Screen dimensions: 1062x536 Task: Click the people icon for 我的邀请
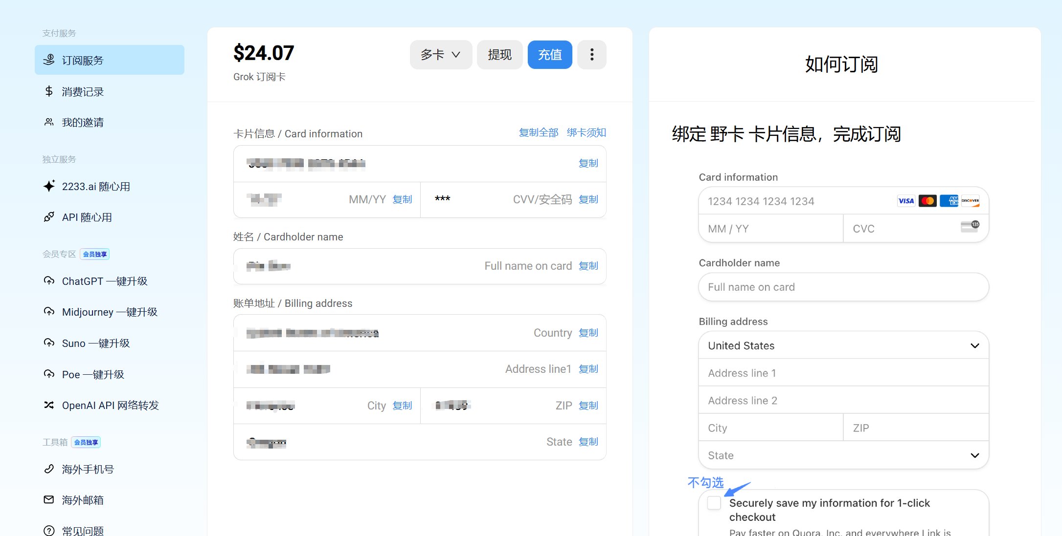click(49, 122)
